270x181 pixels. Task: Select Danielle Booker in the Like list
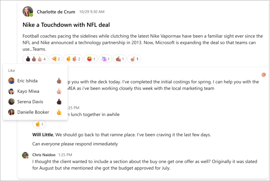tap(35, 112)
